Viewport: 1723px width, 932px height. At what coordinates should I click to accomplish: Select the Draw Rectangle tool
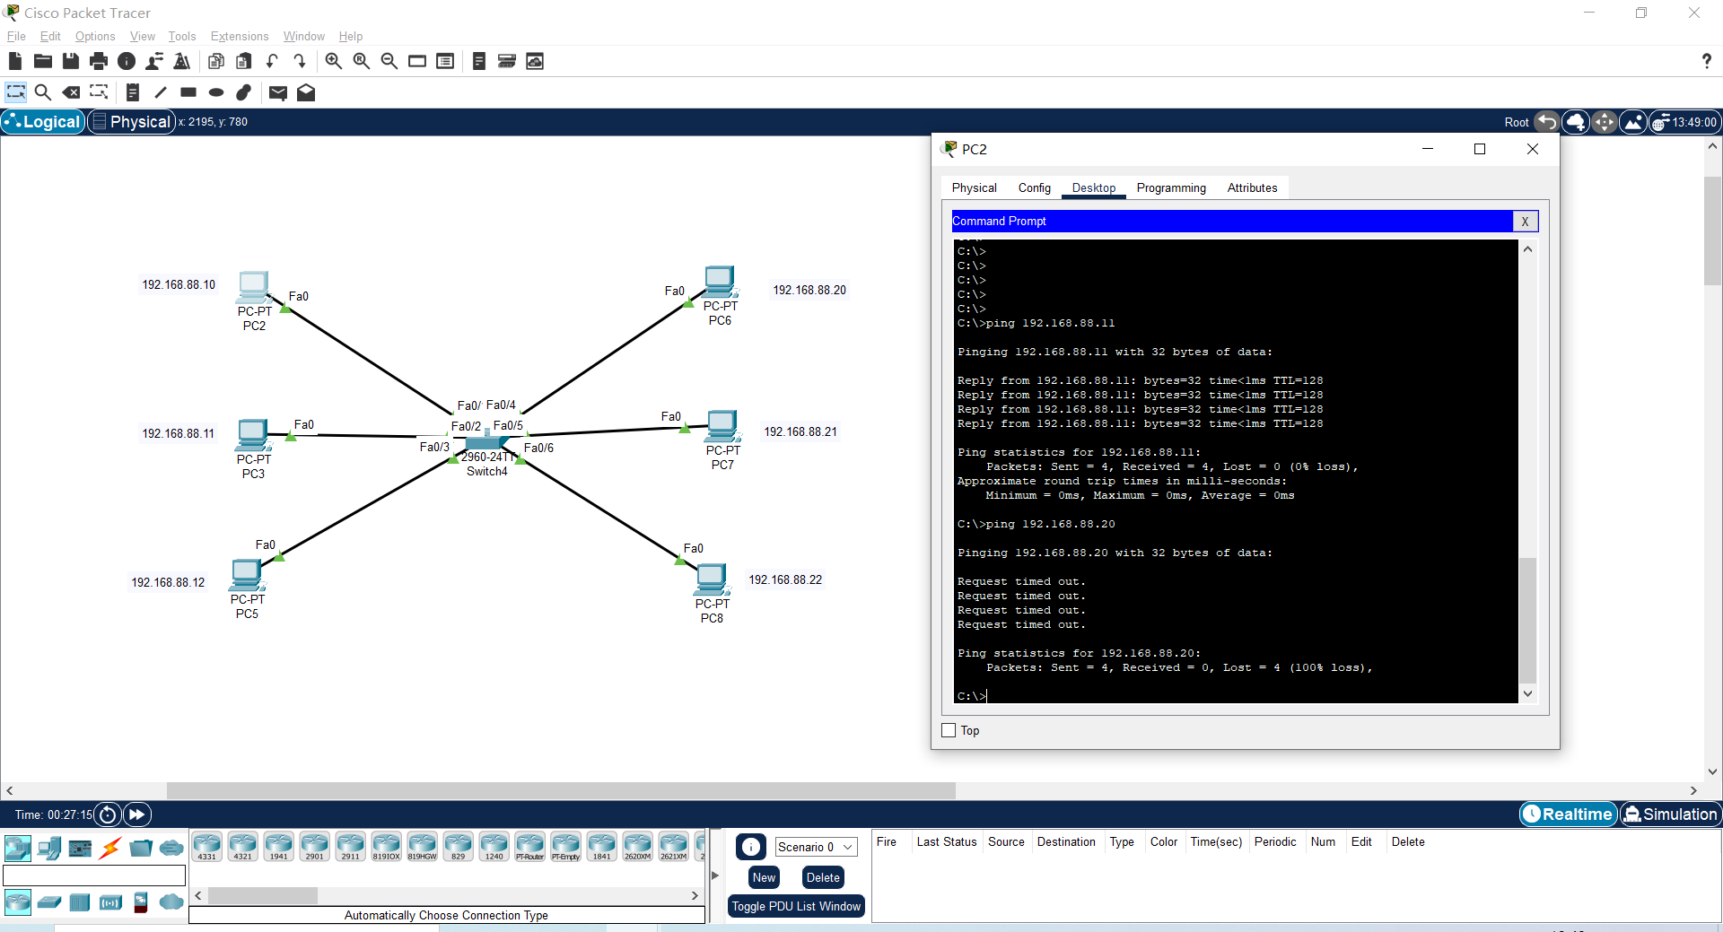(188, 92)
